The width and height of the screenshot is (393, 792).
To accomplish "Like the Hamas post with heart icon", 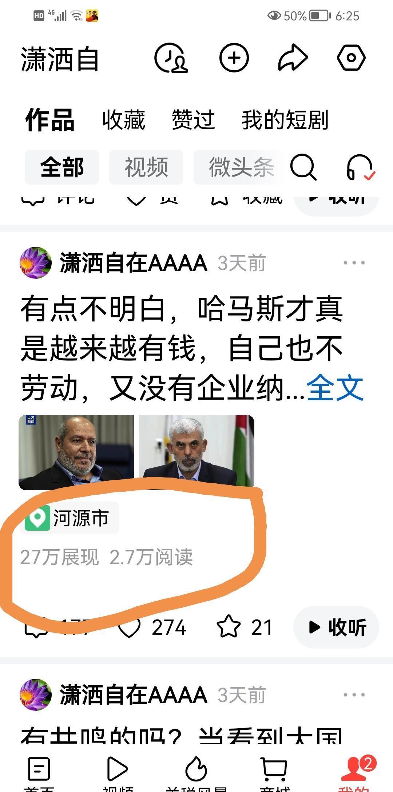I will click(x=130, y=627).
